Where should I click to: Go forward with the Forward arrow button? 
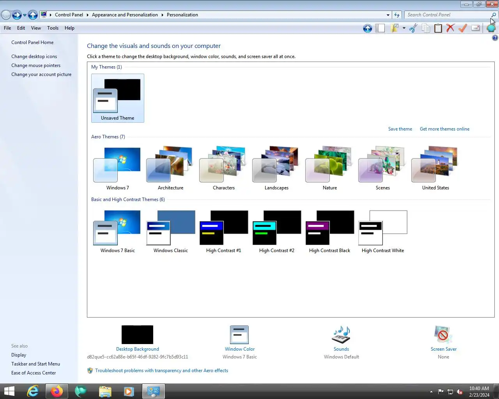click(17, 15)
